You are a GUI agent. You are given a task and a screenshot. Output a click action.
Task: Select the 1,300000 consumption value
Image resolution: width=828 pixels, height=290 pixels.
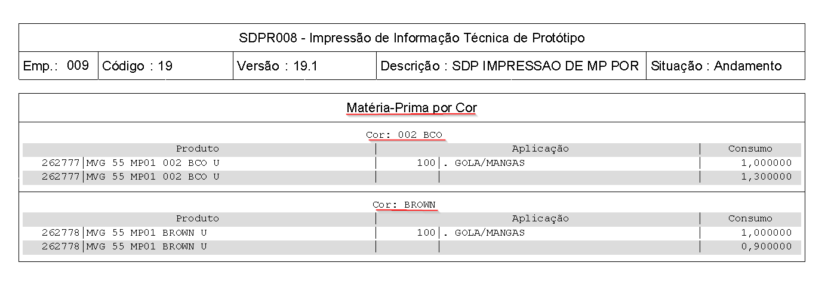762,177
